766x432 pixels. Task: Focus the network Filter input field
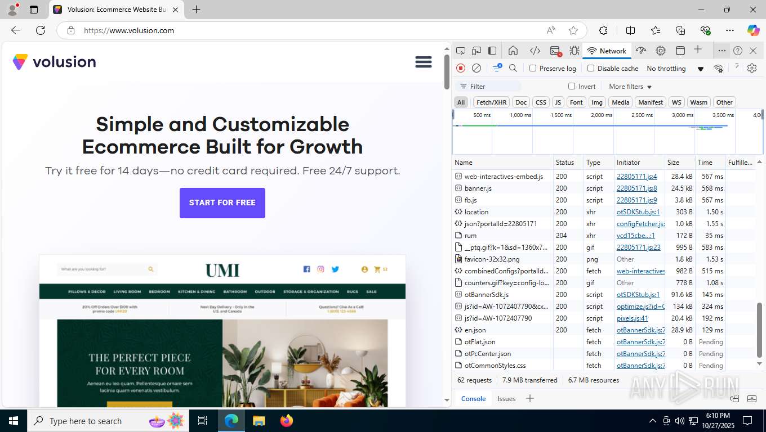(488, 86)
